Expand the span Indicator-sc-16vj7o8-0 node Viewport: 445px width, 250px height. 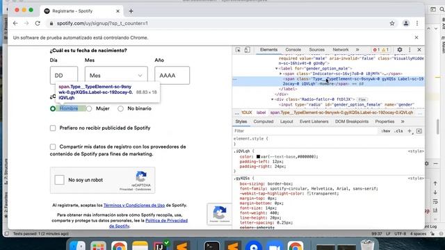pos(281,74)
